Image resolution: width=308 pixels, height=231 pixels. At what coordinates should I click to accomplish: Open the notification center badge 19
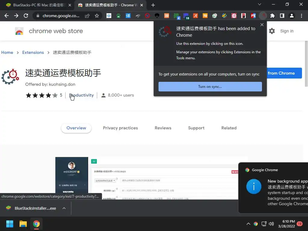click(300, 224)
